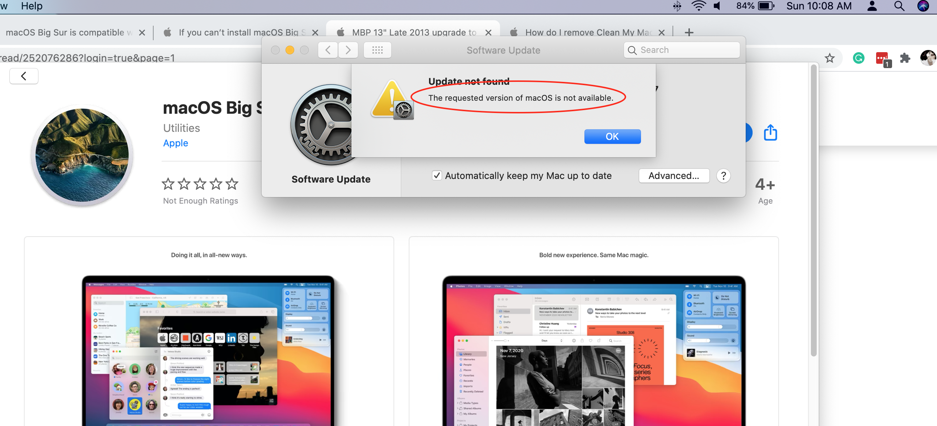Toggle Automatically keep my Mac up to date
Viewport: 937px width, 426px height.
(437, 176)
